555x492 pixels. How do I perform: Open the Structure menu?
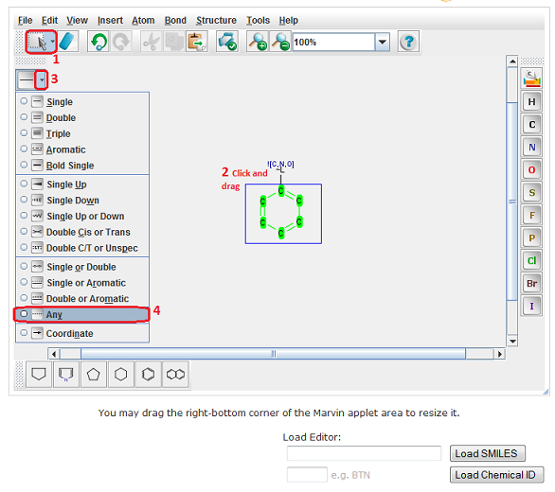[x=216, y=20]
